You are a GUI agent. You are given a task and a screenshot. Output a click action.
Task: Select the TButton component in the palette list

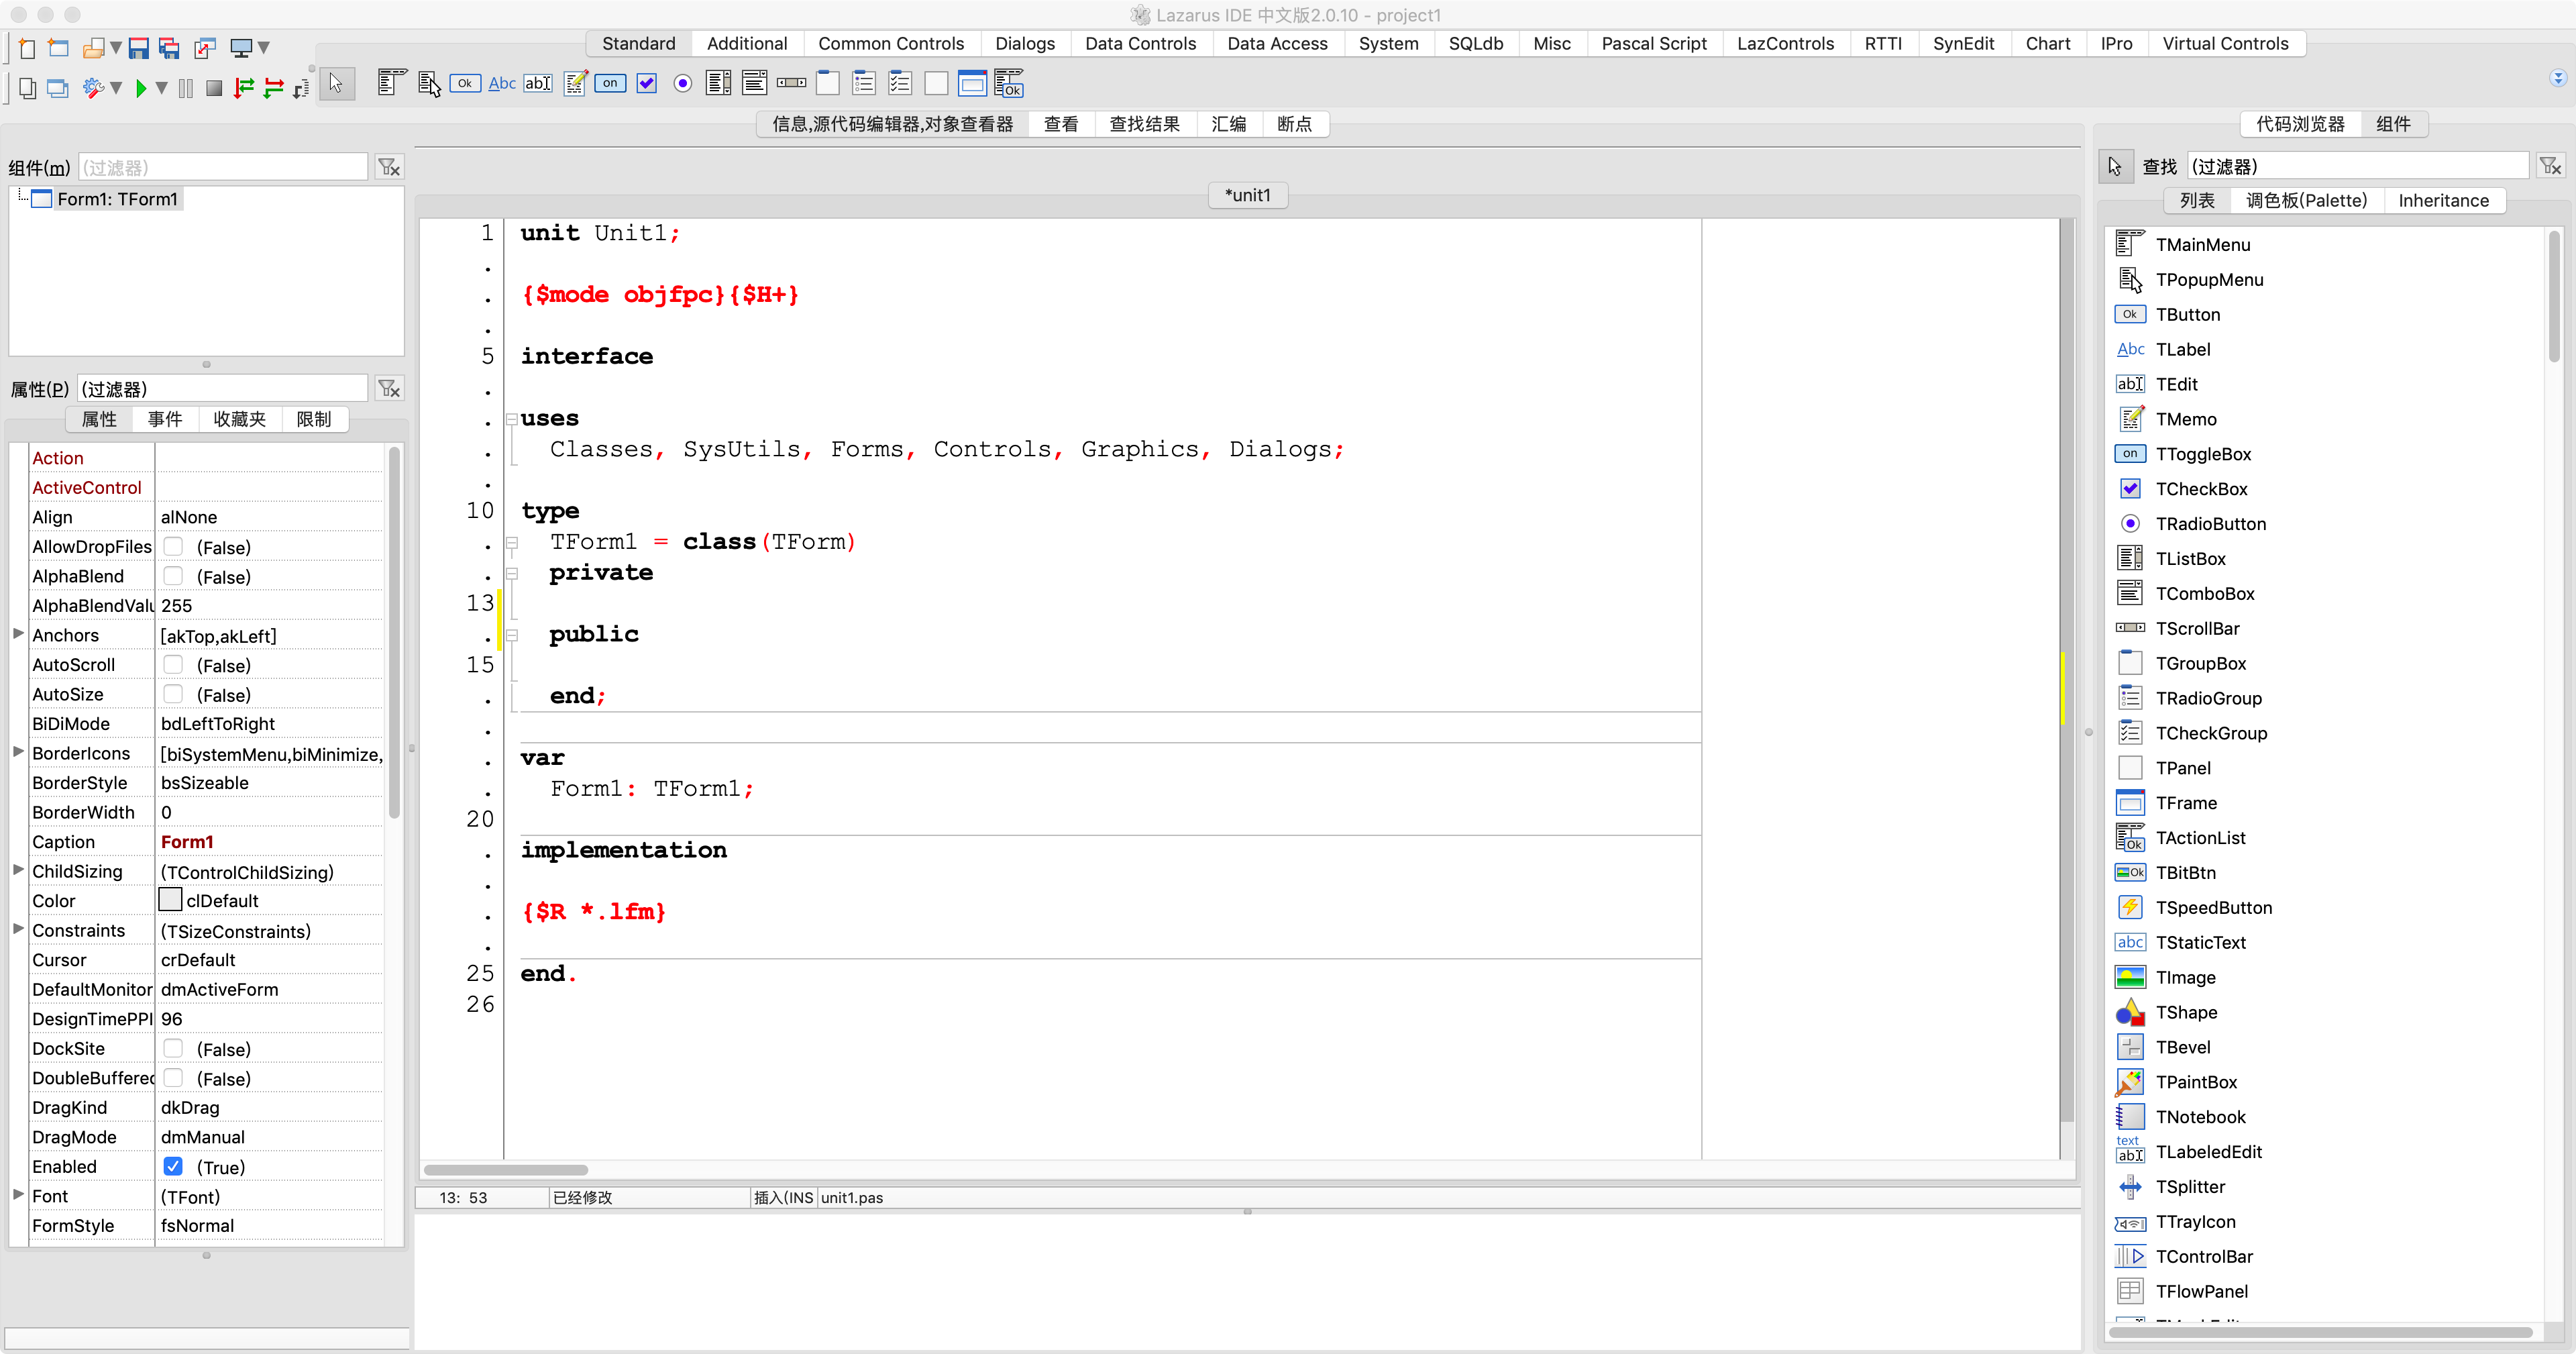[x=2190, y=314]
